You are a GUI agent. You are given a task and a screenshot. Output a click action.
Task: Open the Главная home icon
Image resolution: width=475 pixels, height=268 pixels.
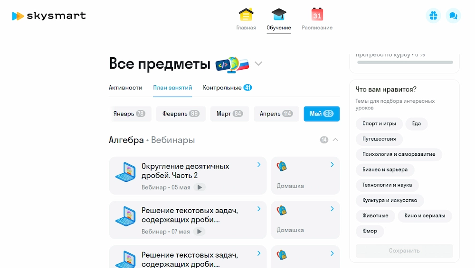(246, 15)
